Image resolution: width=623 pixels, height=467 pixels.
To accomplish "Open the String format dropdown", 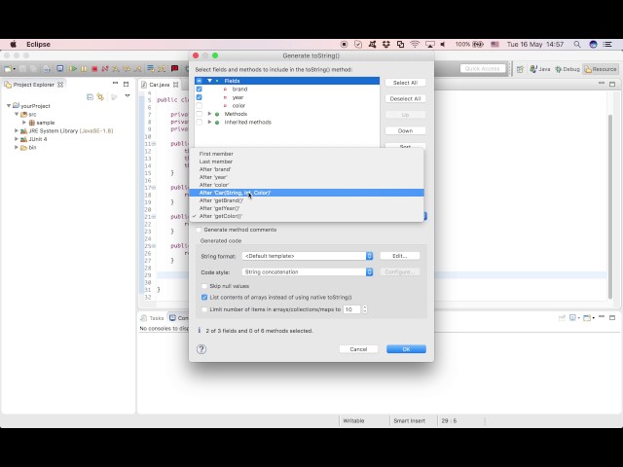I will click(307, 256).
